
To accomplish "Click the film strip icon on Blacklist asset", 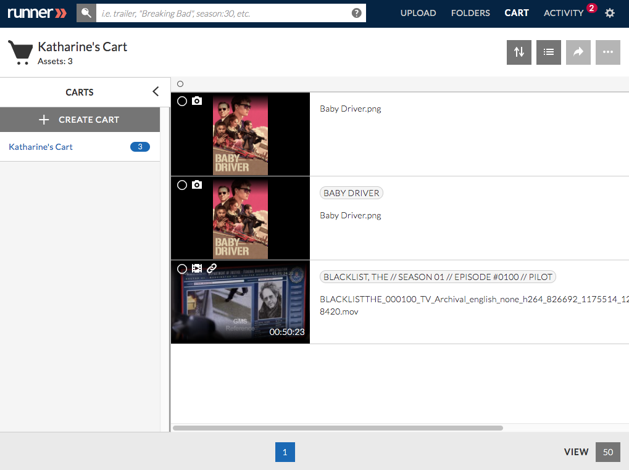I will [197, 268].
